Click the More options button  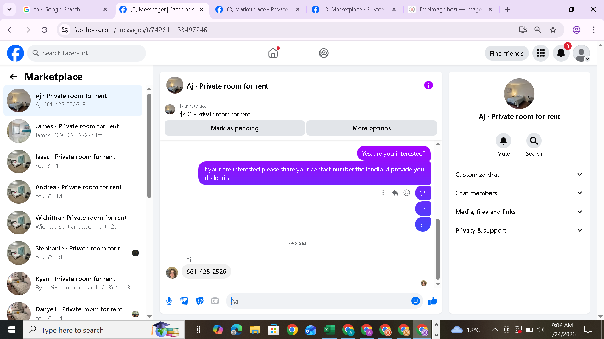tap(372, 128)
